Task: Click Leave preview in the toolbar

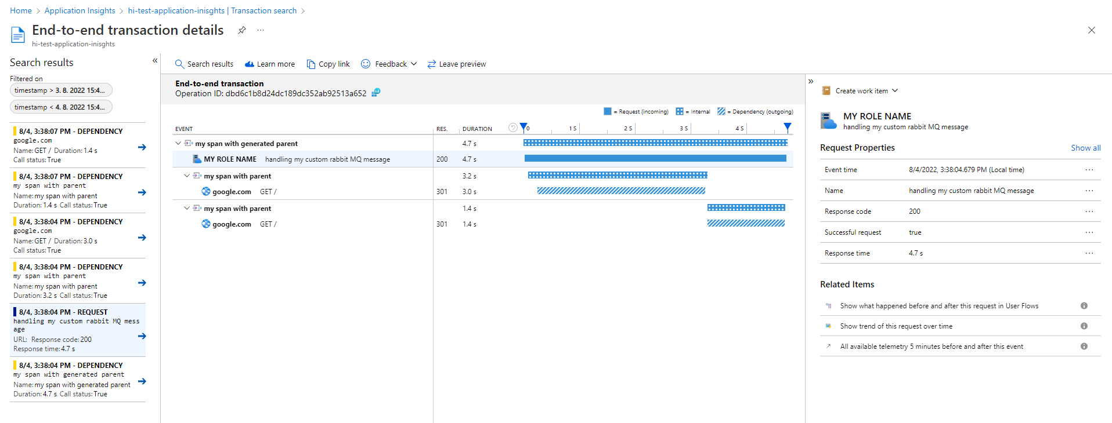Action: tap(457, 64)
